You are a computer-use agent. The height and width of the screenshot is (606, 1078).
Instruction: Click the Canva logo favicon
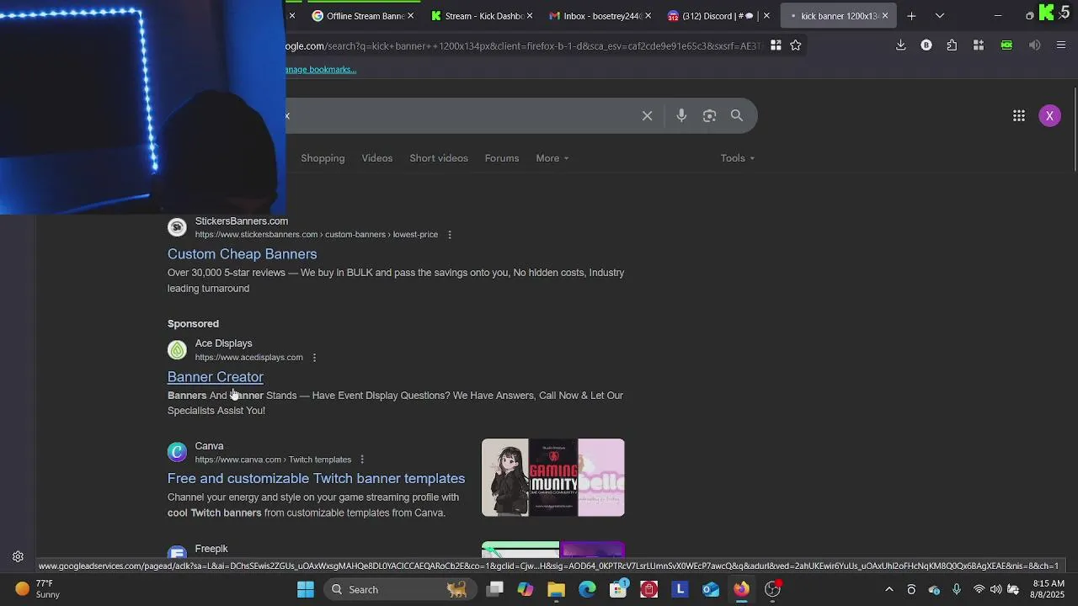177,453
